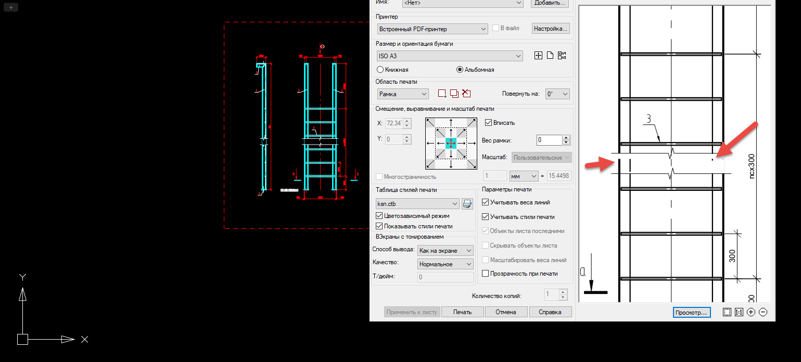Click the center alignment cyan cell
Screen dimensions: 801x362
451,143
